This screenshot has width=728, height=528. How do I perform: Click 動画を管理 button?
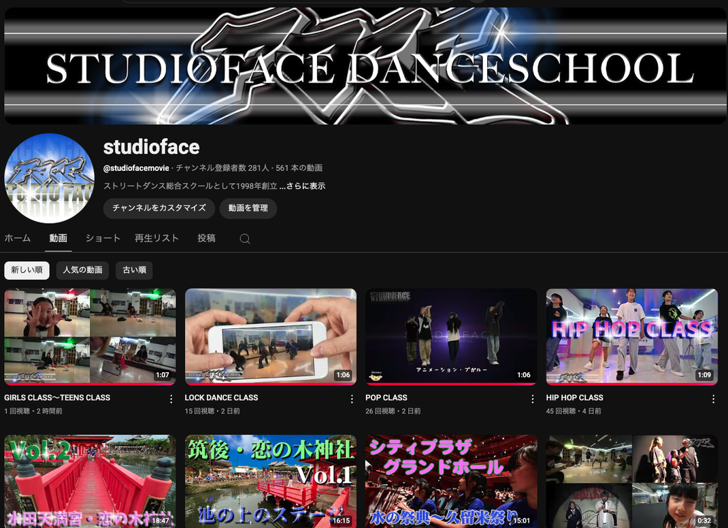coord(248,208)
